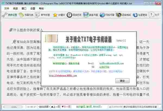Image resolution: width=163 pixels, height=111 pixels.
Task: Click the status bar button left of 上一页
Action: pyautogui.click(x=44, y=107)
